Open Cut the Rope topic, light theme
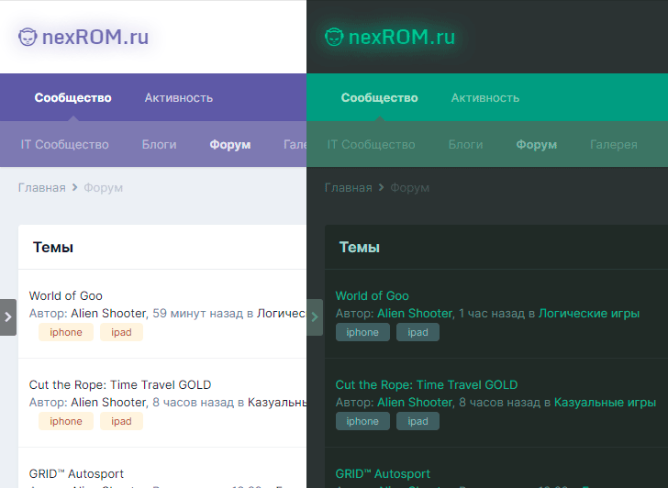This screenshot has height=488, width=668. [x=119, y=384]
